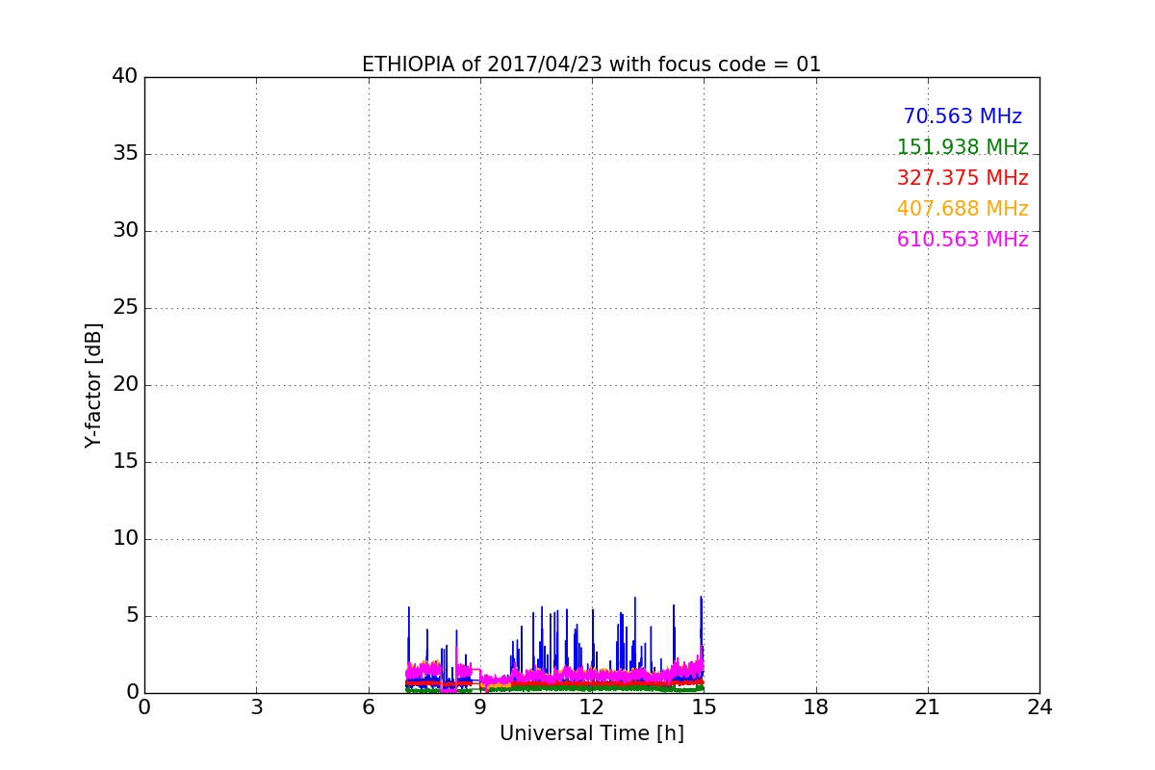Image resolution: width=1155 pixels, height=770 pixels.
Task: Select the '70.563 MHz' legend label
Action: point(962,116)
